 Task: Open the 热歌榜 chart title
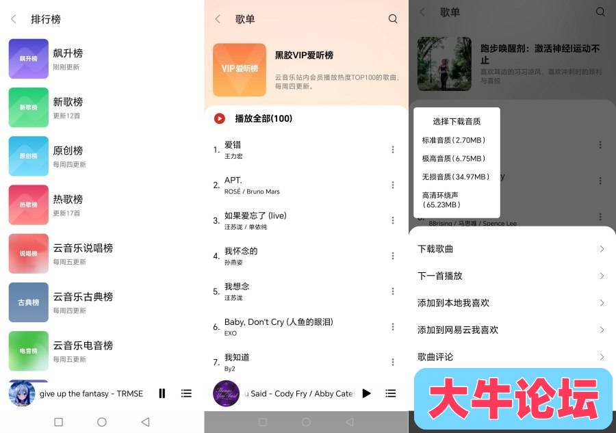(68, 199)
